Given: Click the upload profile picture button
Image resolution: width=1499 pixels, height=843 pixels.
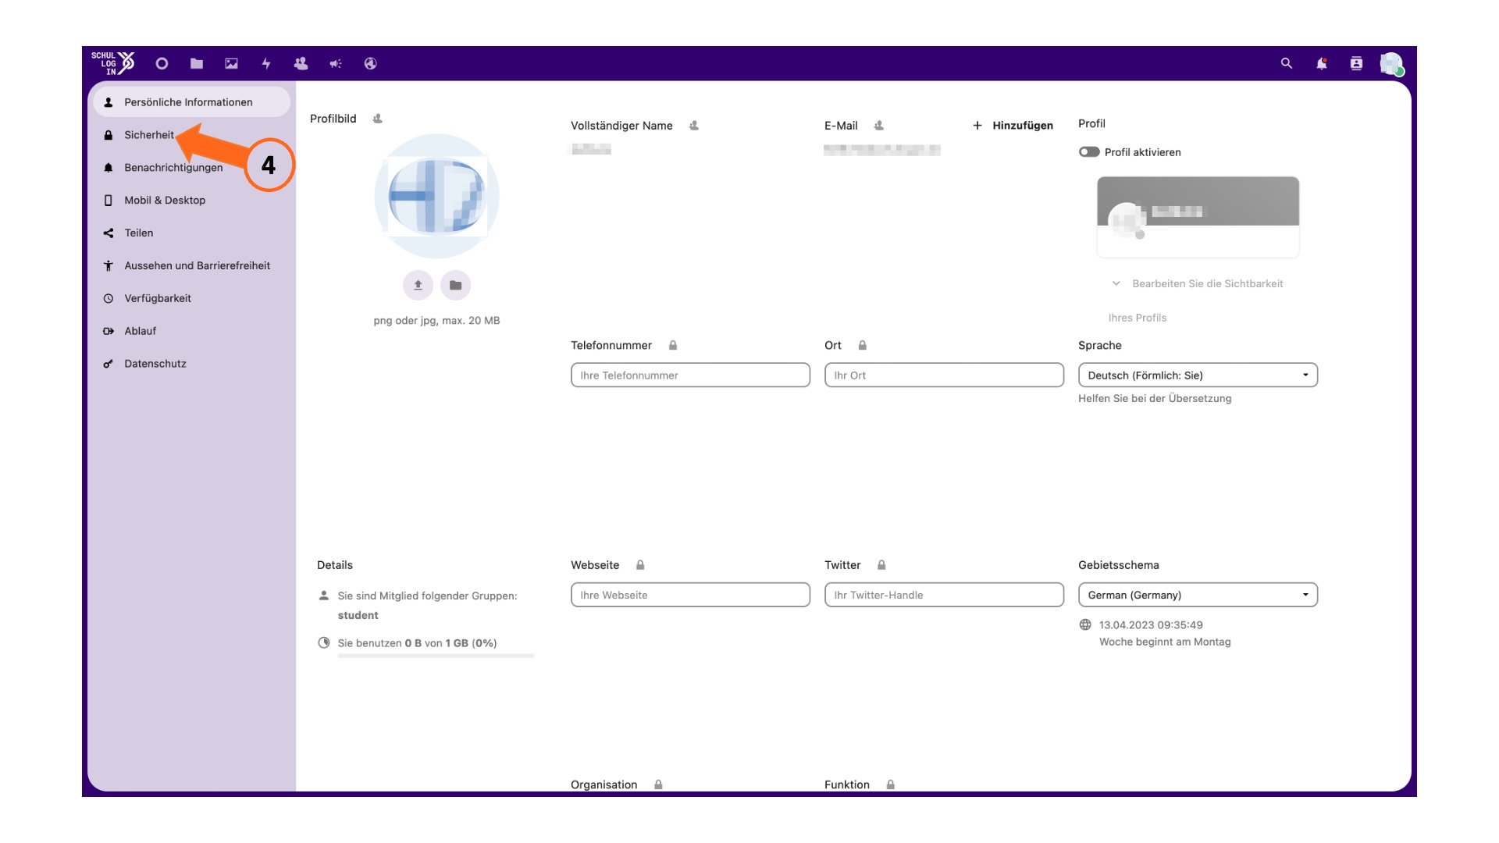Looking at the screenshot, I should [418, 285].
